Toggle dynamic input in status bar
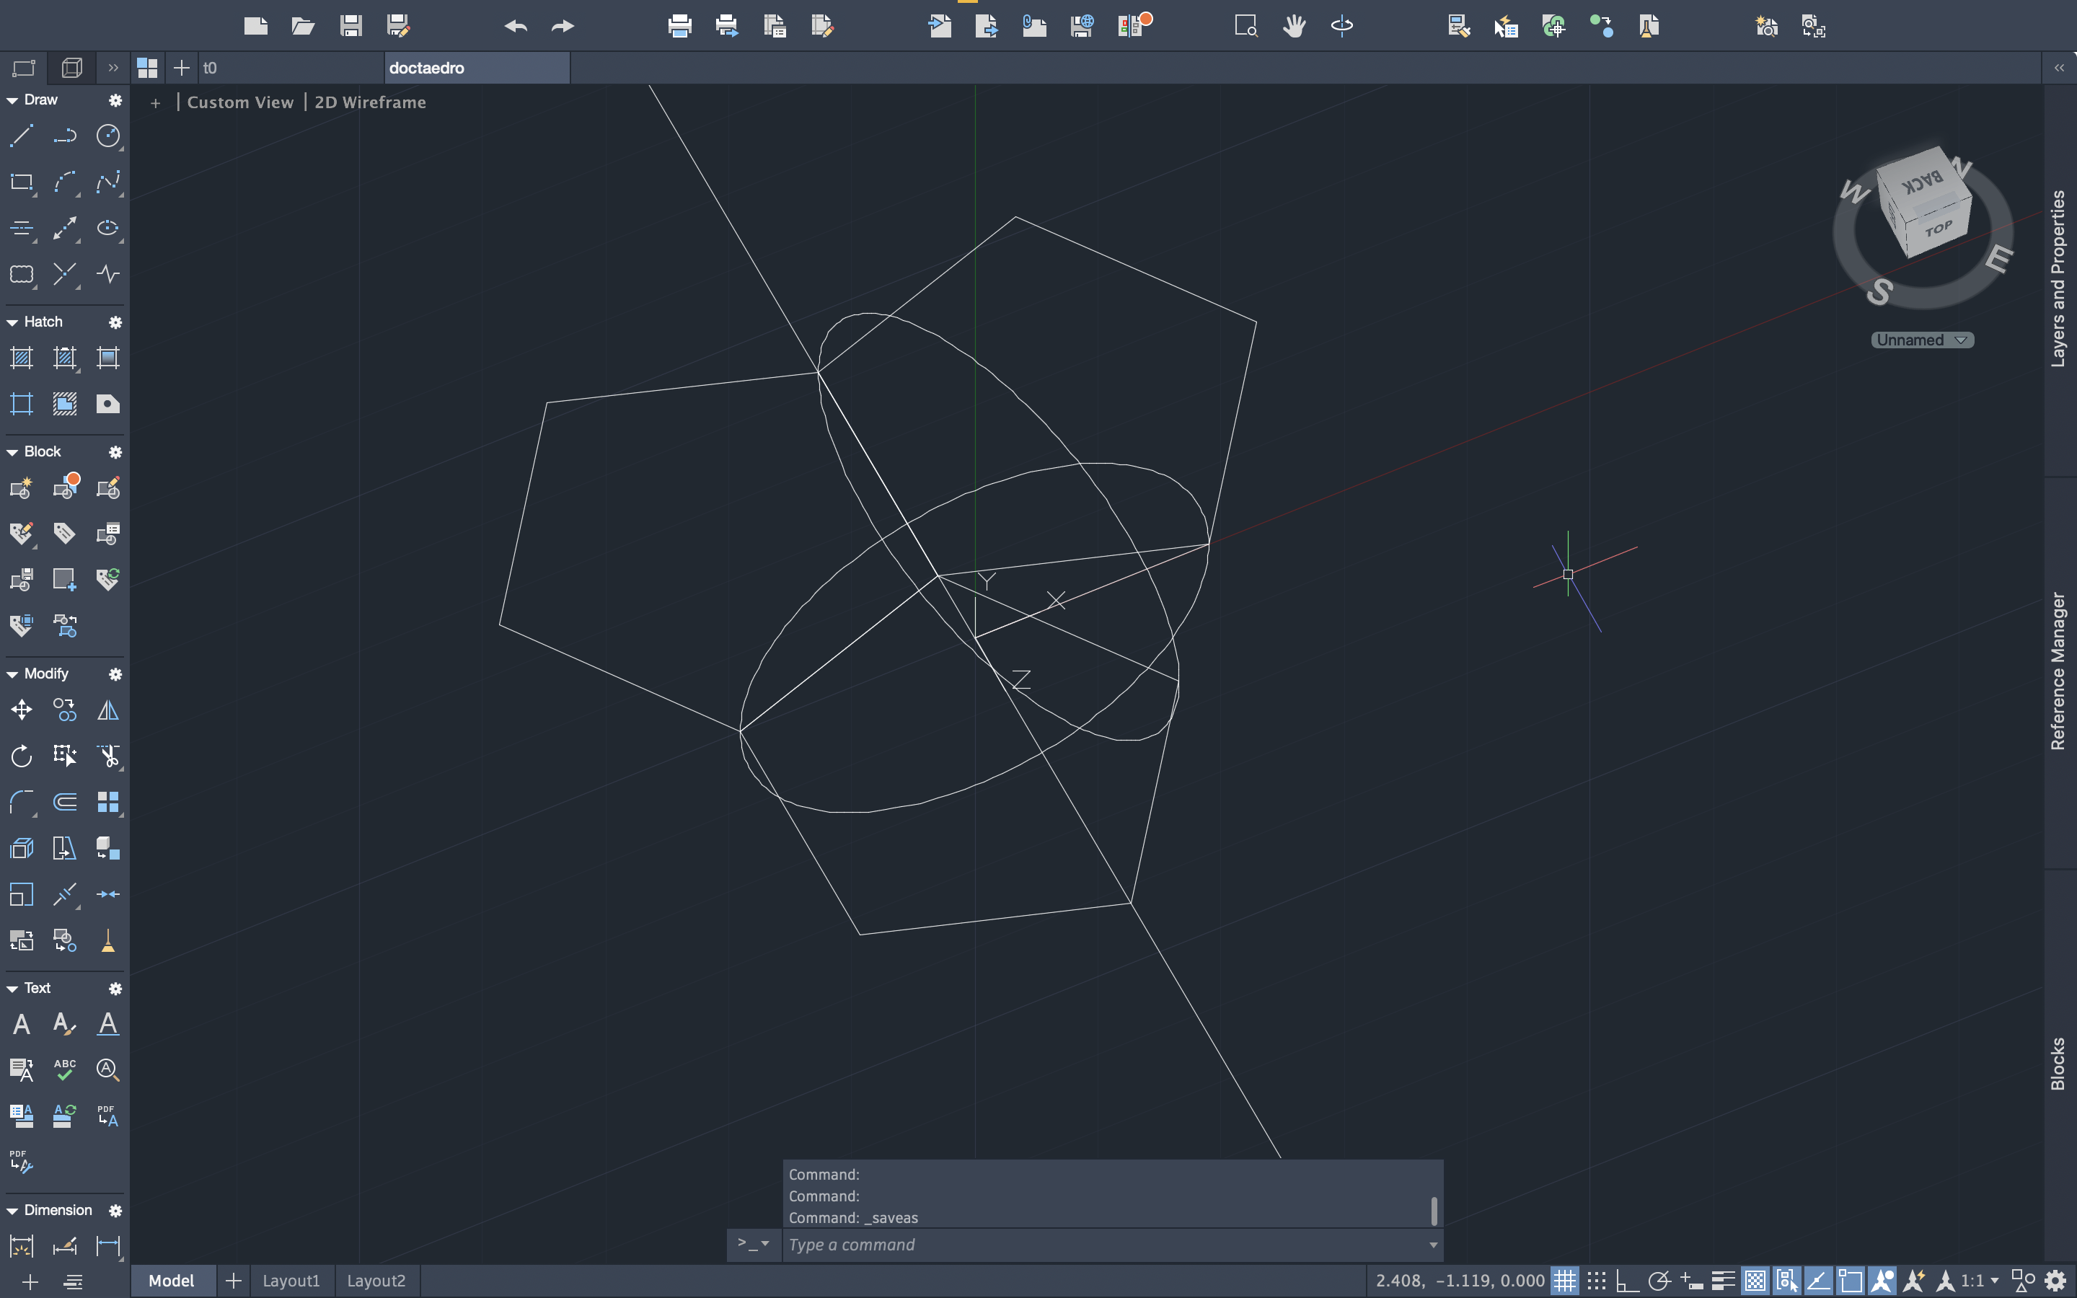Image resolution: width=2077 pixels, height=1298 pixels. tap(1690, 1281)
